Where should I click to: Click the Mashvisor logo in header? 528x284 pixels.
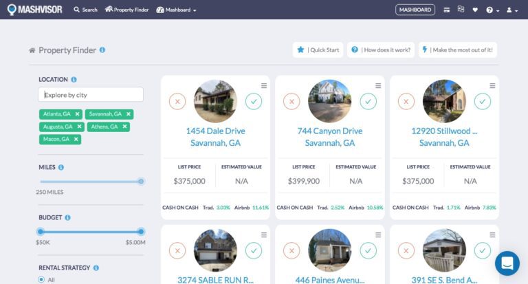[x=34, y=10]
